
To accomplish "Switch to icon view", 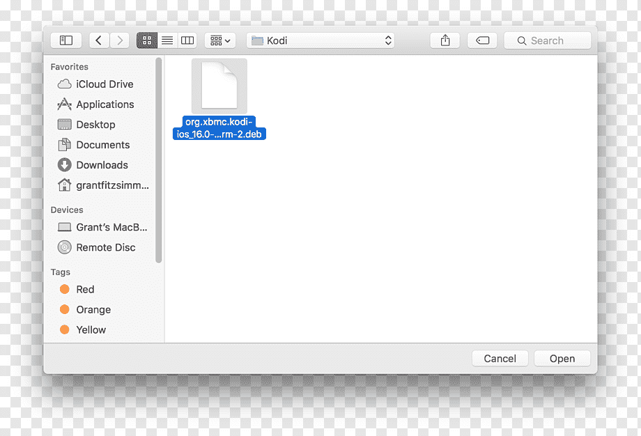I will pos(147,40).
